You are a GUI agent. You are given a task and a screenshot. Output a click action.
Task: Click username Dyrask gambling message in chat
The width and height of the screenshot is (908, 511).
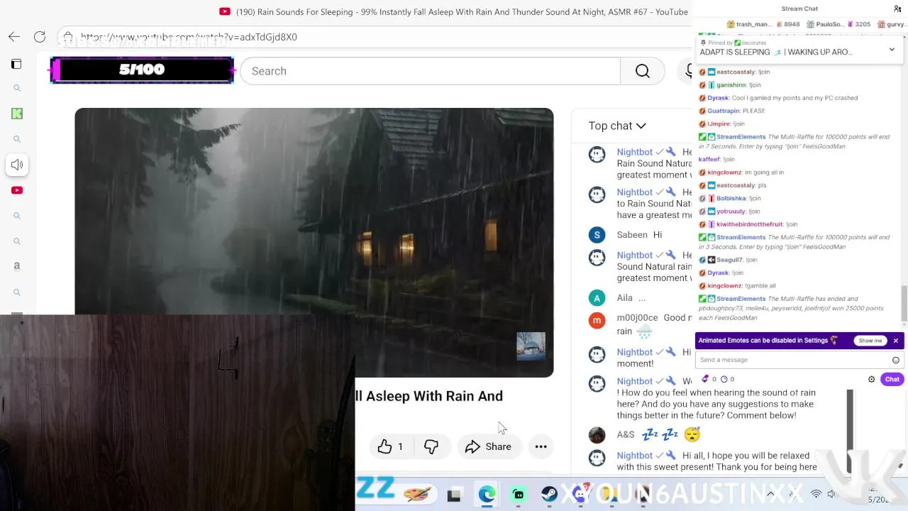point(718,98)
